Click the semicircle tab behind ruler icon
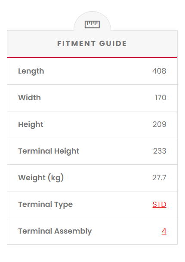The height and width of the screenshot is (262, 185). click(92, 21)
